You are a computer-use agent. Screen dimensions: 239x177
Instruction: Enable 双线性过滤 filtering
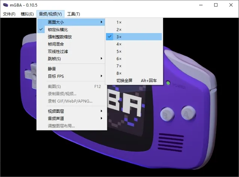[x=57, y=51]
